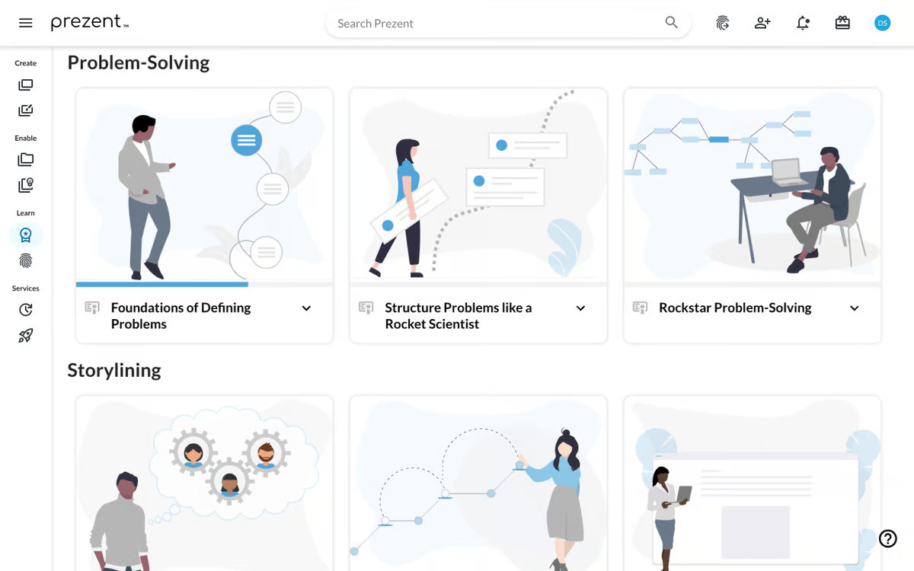Expand the Rockstar Problem-Solving card chevron
The width and height of the screenshot is (914, 571).
click(855, 308)
